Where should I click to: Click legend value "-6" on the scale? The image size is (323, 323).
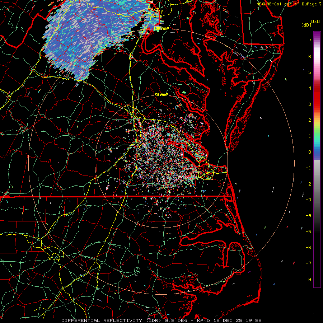(308, 248)
